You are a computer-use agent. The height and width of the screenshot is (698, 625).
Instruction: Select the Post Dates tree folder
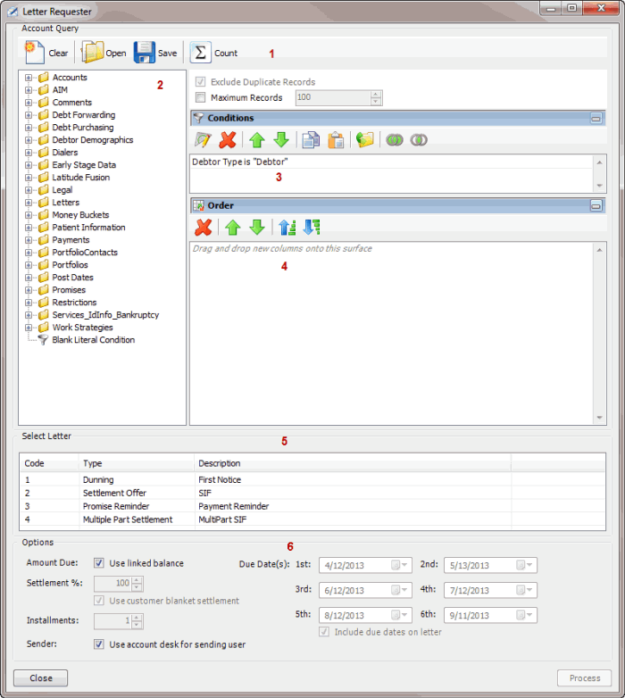point(72,278)
